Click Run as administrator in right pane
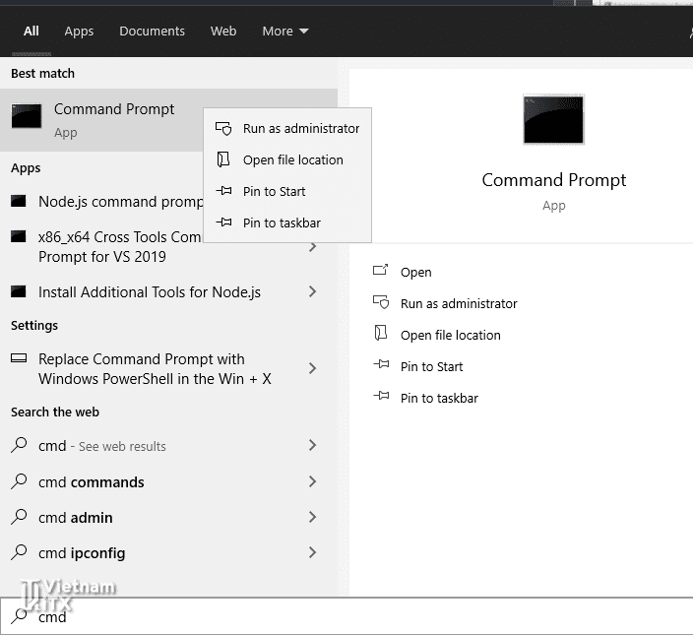693x635 pixels. point(458,304)
